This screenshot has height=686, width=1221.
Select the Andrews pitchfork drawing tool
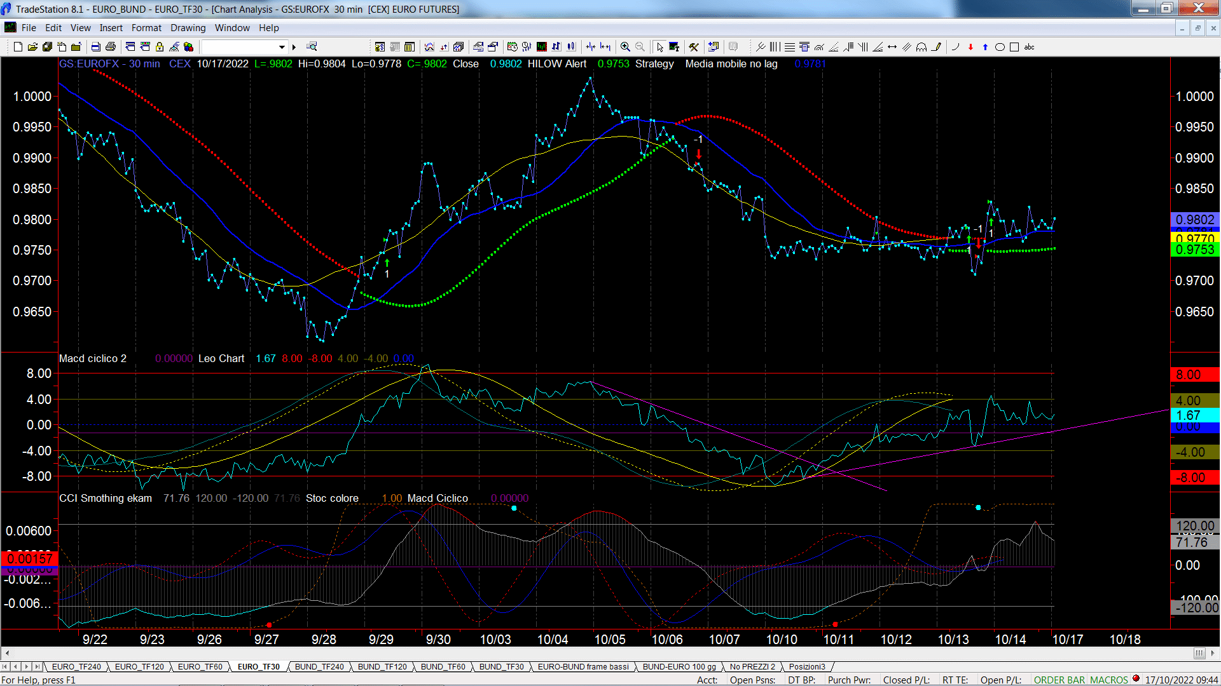pos(761,46)
